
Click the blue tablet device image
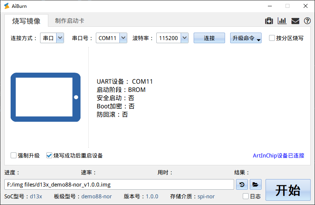[x=46, y=97]
